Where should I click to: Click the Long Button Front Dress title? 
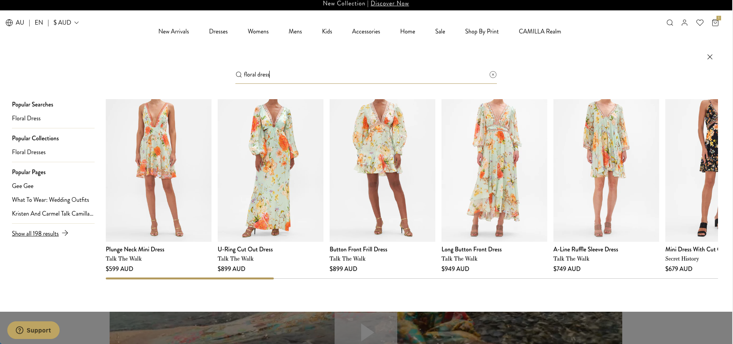click(x=471, y=249)
